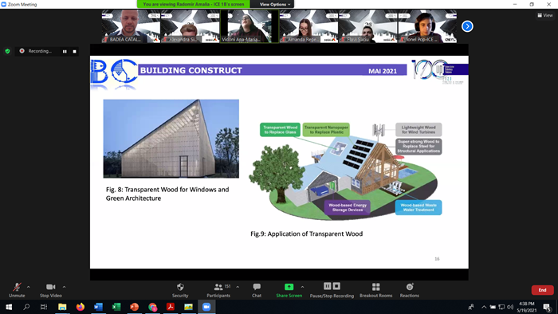This screenshot has width=558, height=314.
Task: Show next participants with blue arrow
Action: pyautogui.click(x=467, y=26)
